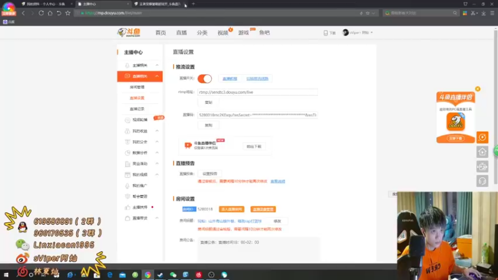Click the 百度 bookmark in the bookmarks bar

click(9, 22)
